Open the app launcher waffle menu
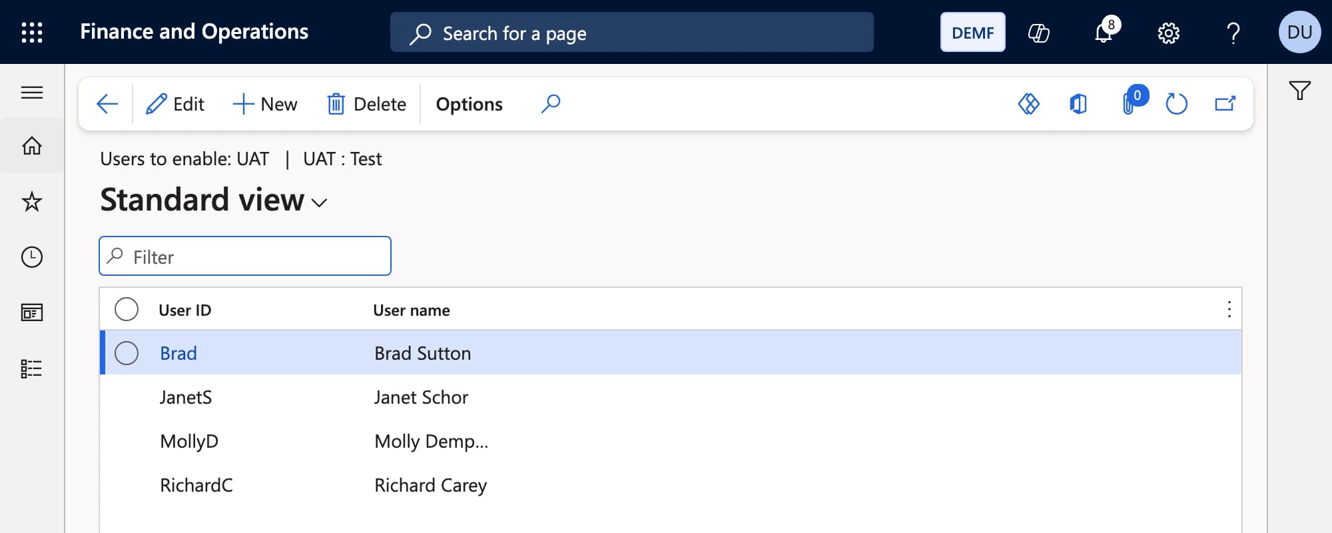 (32, 32)
